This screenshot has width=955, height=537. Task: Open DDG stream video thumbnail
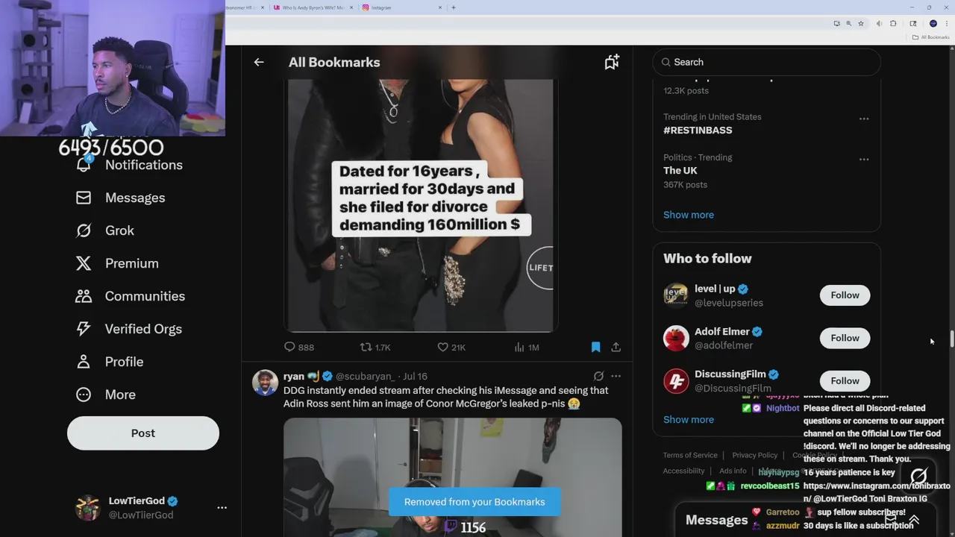click(x=453, y=477)
